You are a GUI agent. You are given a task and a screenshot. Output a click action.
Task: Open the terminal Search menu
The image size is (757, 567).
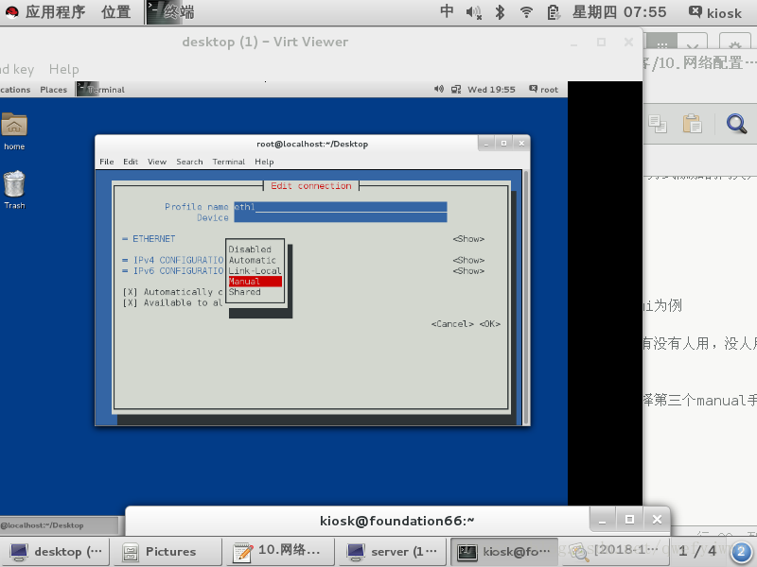pyautogui.click(x=189, y=162)
